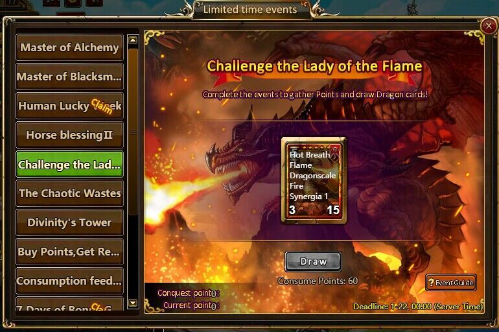Viewport: 499px width, 332px height.
Task: Open The Chaotic Wastes event
Action: click(x=69, y=193)
